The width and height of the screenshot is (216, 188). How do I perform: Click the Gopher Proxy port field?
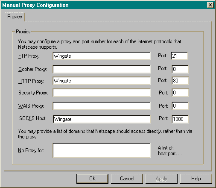180,69
